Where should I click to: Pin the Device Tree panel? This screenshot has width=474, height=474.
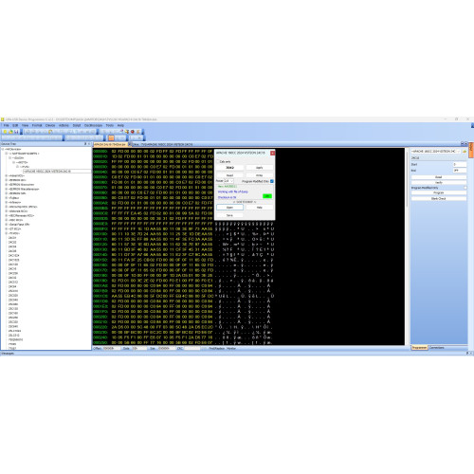tap(85, 144)
